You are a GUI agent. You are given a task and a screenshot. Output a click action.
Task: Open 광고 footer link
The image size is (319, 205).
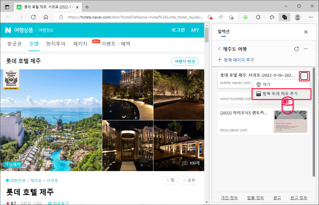(277, 198)
